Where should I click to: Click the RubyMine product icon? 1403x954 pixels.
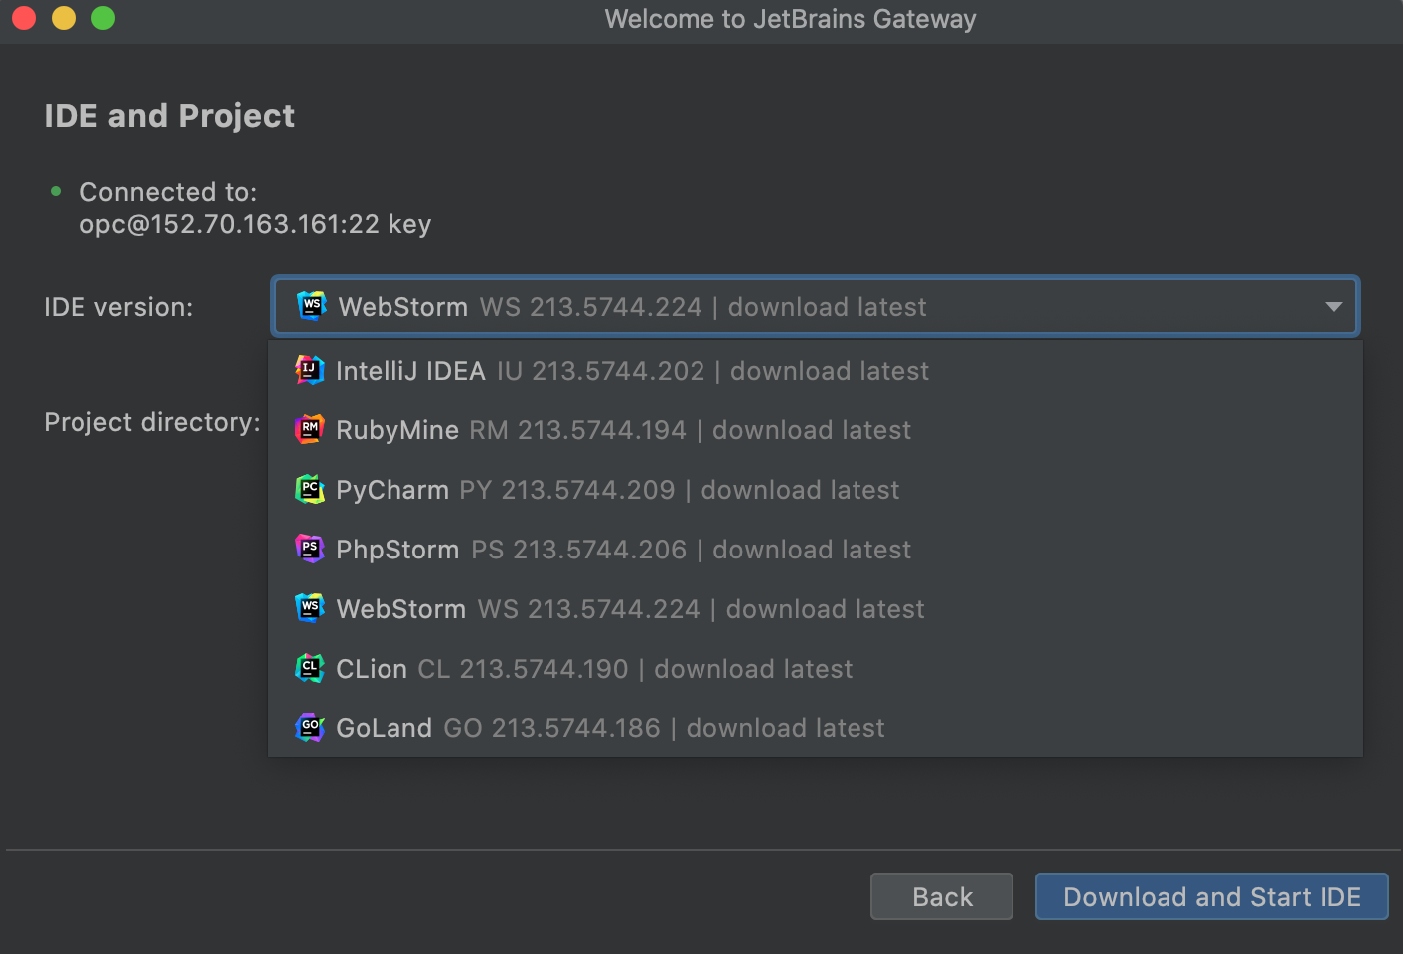pyautogui.click(x=310, y=429)
